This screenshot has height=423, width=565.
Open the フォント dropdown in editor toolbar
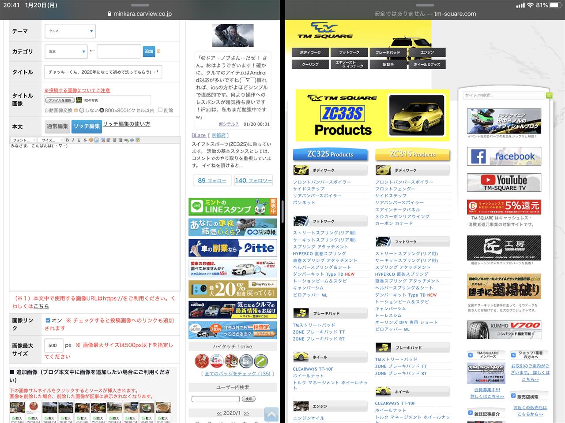[24, 140]
